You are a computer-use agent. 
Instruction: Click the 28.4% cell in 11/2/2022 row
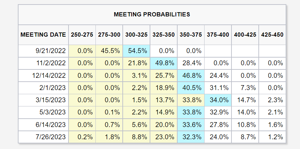191,63
